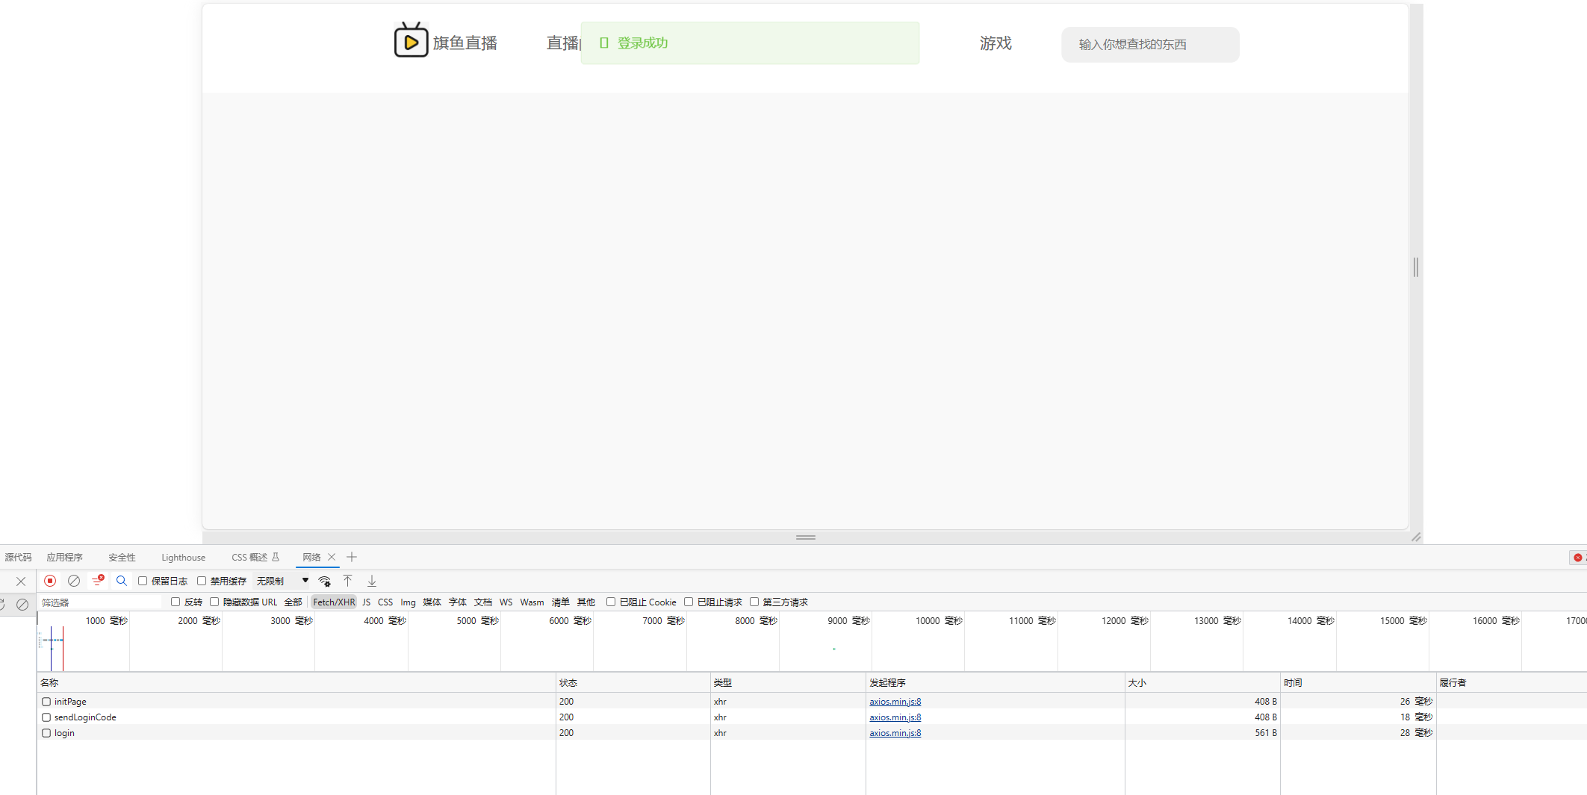Sort requests by the 状态 column header

pyautogui.click(x=633, y=683)
